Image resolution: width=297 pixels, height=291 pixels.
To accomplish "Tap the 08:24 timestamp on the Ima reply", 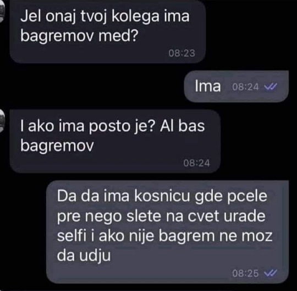I will click(x=245, y=87).
